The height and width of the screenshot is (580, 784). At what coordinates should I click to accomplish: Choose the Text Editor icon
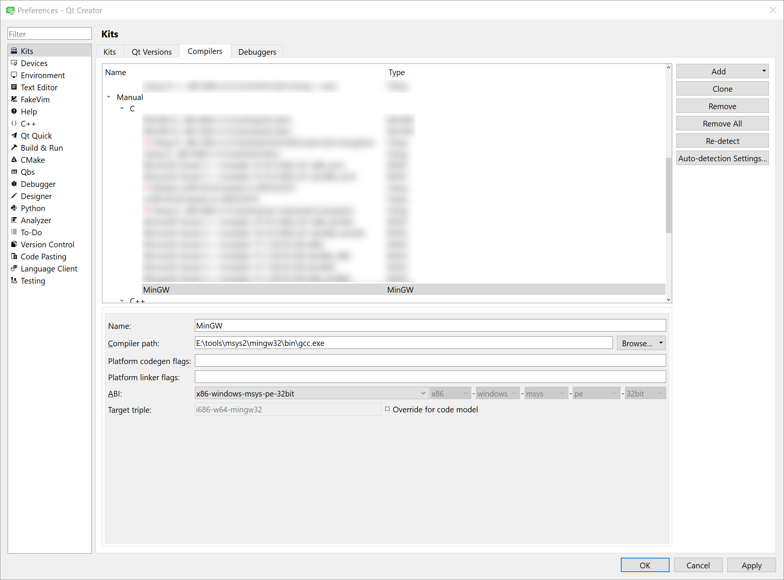(x=14, y=87)
